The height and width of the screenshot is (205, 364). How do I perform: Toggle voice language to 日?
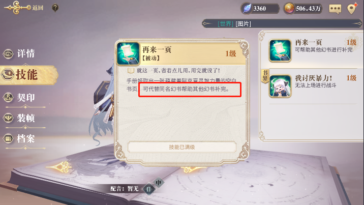coord(149,189)
